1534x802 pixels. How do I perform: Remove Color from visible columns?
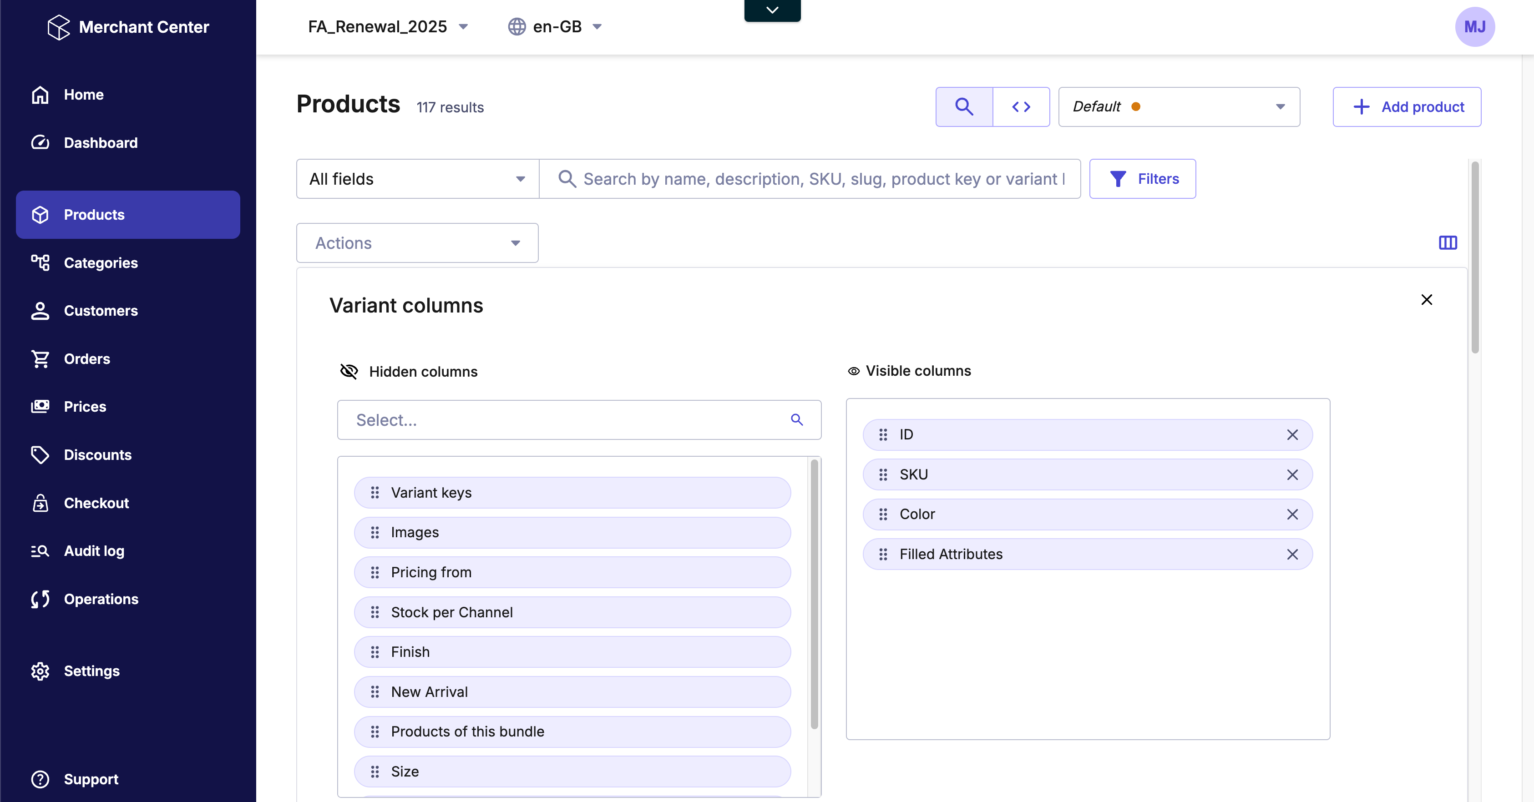pos(1291,514)
